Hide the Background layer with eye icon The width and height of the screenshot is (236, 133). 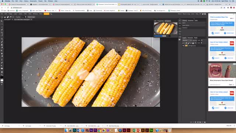[x=183, y=46]
